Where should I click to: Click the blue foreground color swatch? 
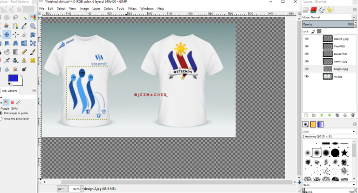[13, 78]
